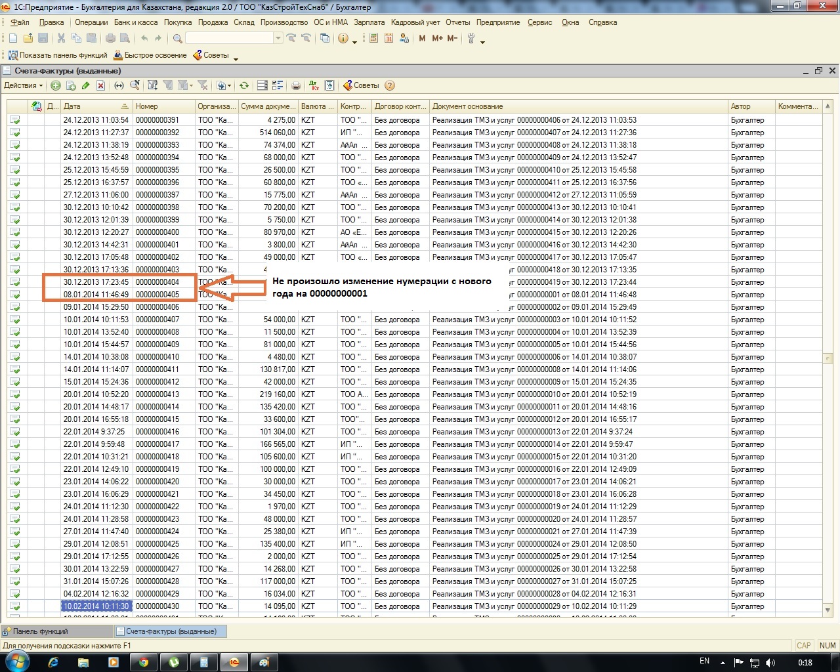Image resolution: width=840 pixels, height=672 pixels.
Task: Open the Операции menu
Action: [91, 22]
